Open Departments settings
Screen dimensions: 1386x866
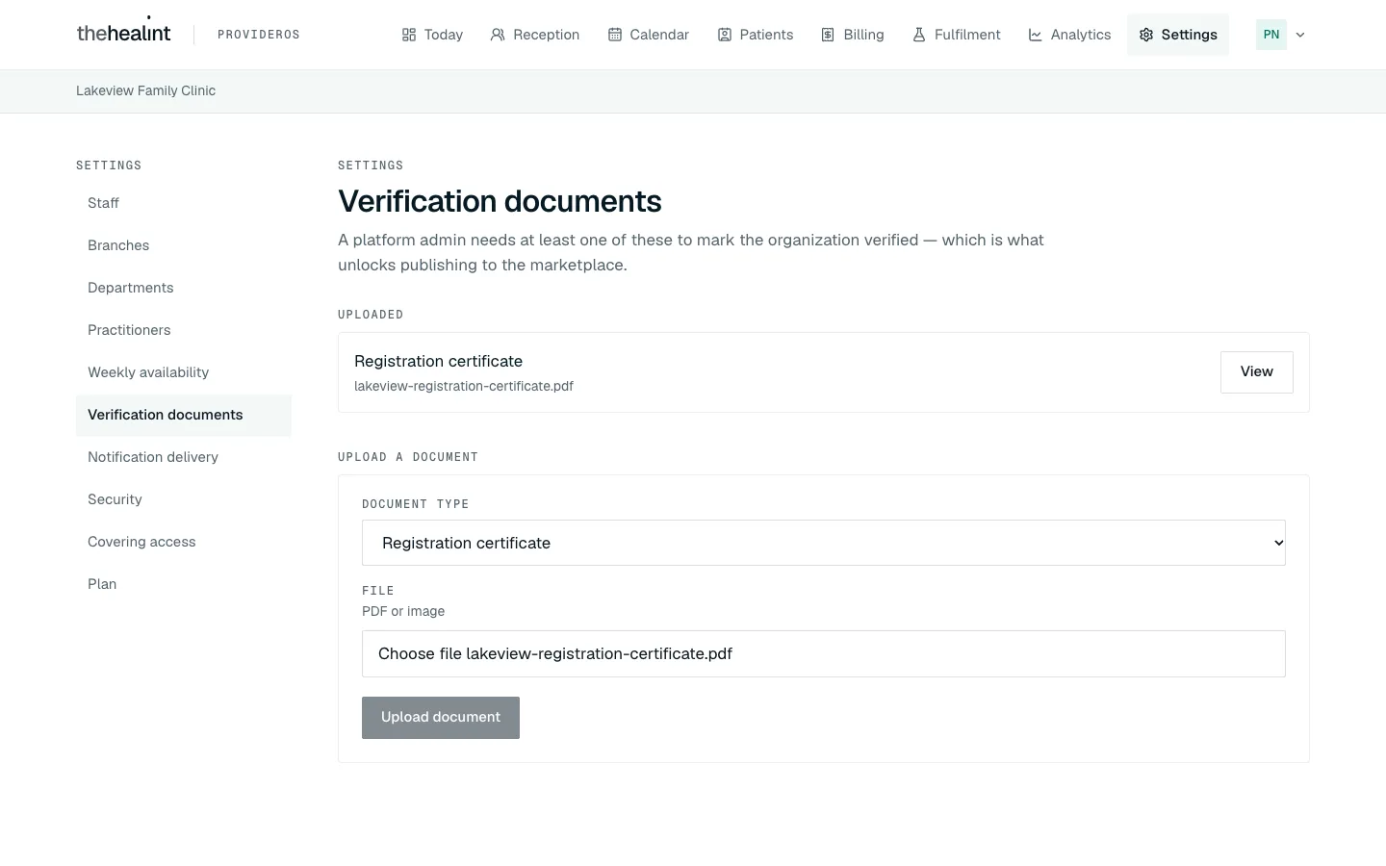184,288
